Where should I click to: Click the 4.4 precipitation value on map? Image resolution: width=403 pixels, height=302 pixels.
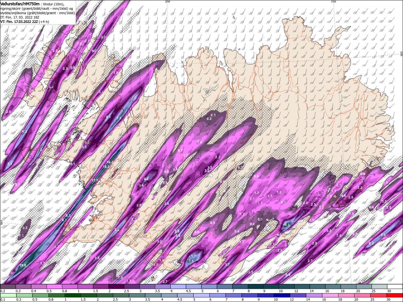(x=288, y=275)
